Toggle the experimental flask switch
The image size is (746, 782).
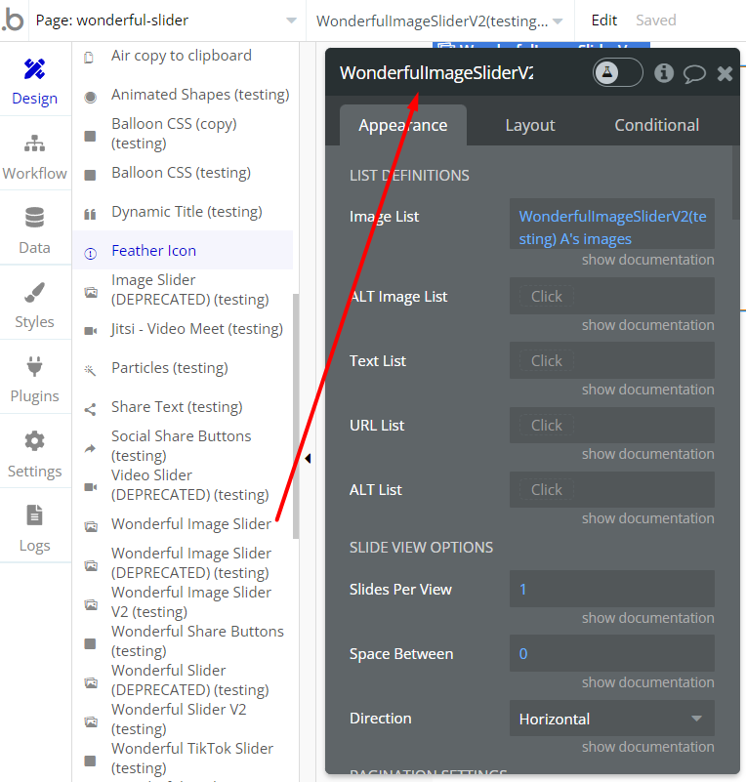617,73
